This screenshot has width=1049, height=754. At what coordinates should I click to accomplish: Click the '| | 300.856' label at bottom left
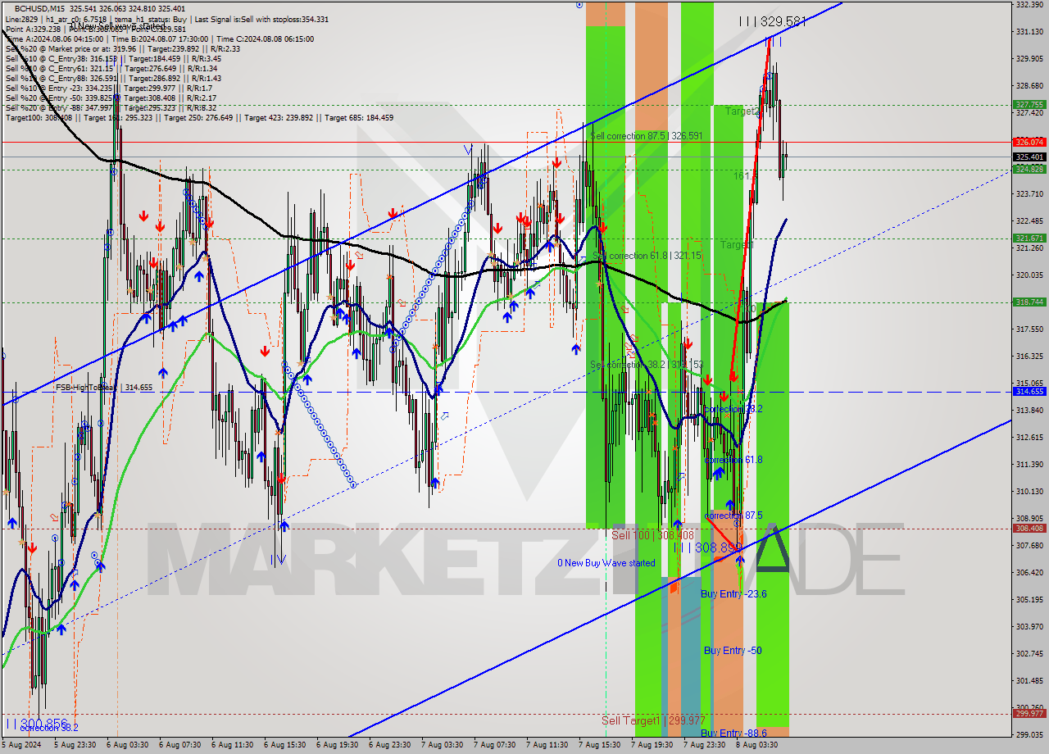point(36,724)
